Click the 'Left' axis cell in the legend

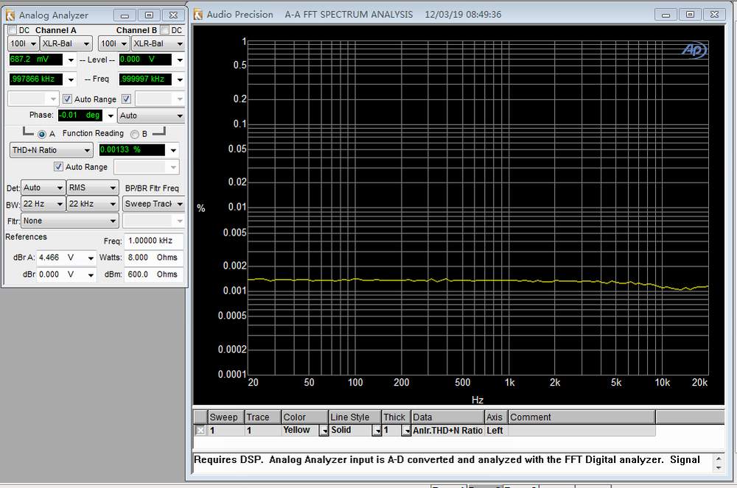496,431
